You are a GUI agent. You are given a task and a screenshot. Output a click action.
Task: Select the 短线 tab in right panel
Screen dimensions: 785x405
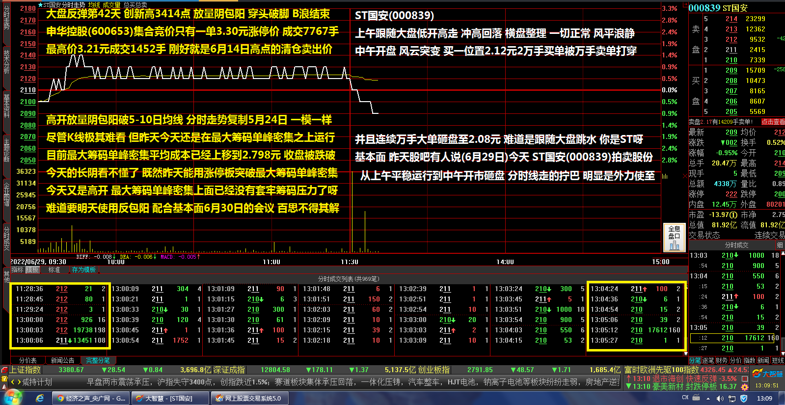pyautogui.click(x=778, y=360)
